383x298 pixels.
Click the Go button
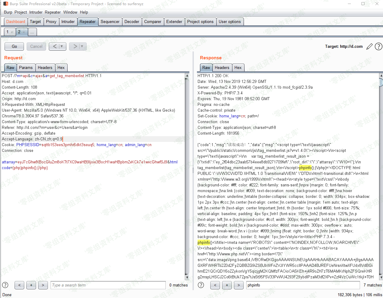pyautogui.click(x=14, y=46)
